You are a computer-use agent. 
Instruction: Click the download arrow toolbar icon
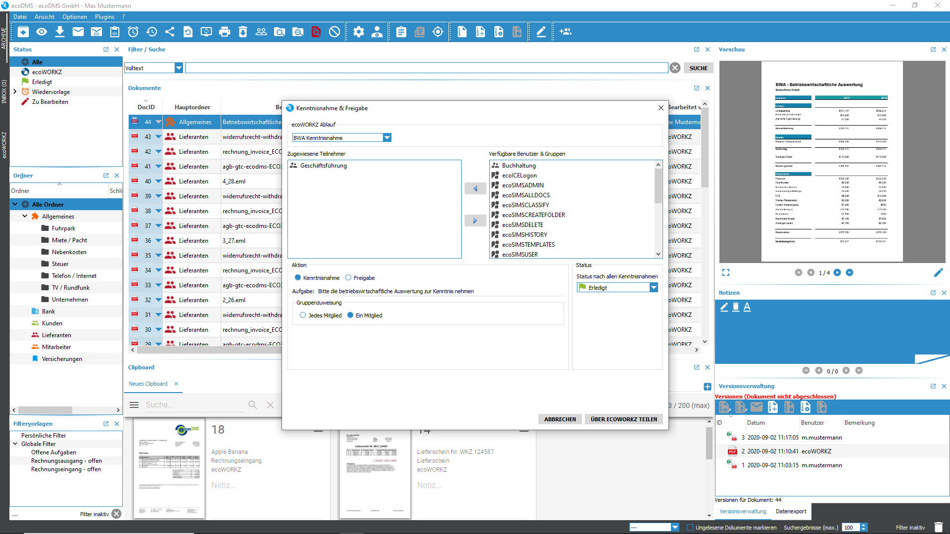[60, 32]
